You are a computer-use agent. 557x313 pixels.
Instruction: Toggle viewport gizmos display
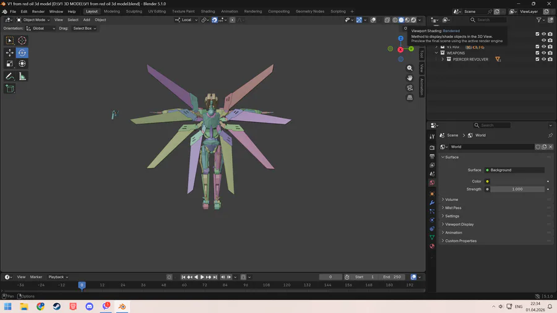pos(359,20)
